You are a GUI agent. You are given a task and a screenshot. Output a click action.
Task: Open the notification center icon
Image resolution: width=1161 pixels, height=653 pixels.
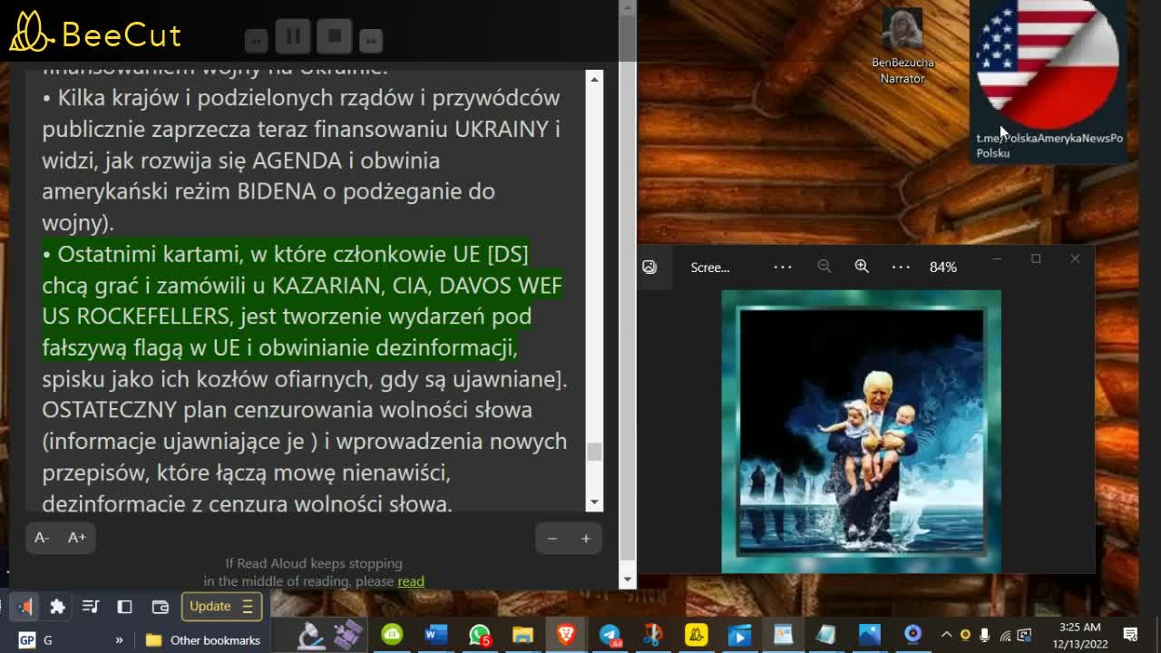coord(1131,635)
